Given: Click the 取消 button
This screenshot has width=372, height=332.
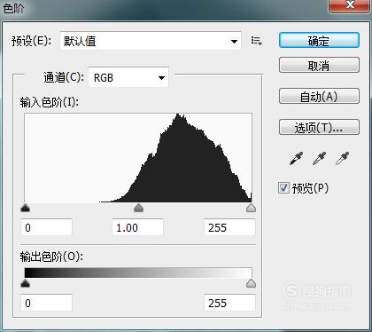Looking at the screenshot, I should click(319, 65).
